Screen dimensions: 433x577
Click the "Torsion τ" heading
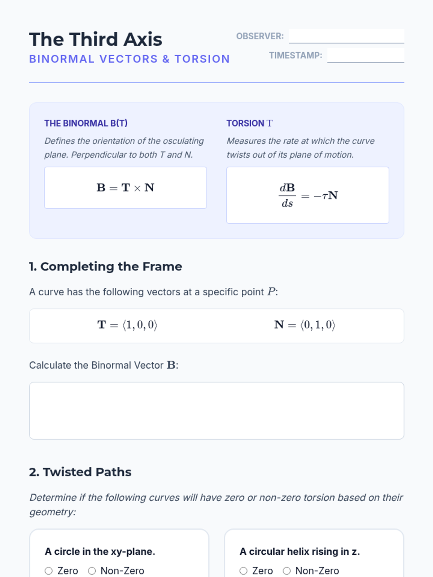249,123
